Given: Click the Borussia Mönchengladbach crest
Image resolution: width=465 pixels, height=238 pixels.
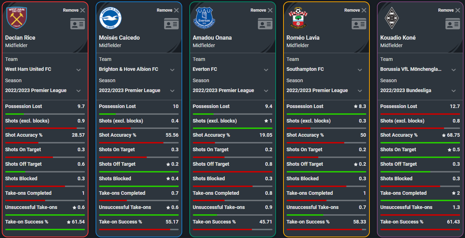Looking at the screenshot, I should click(x=392, y=18).
